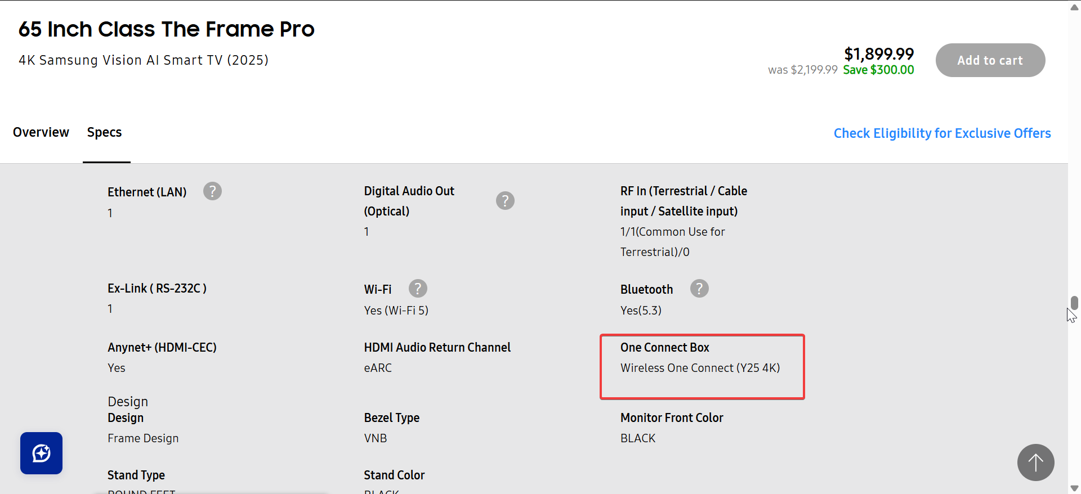Click the 'Stand Type' label

coord(136,475)
